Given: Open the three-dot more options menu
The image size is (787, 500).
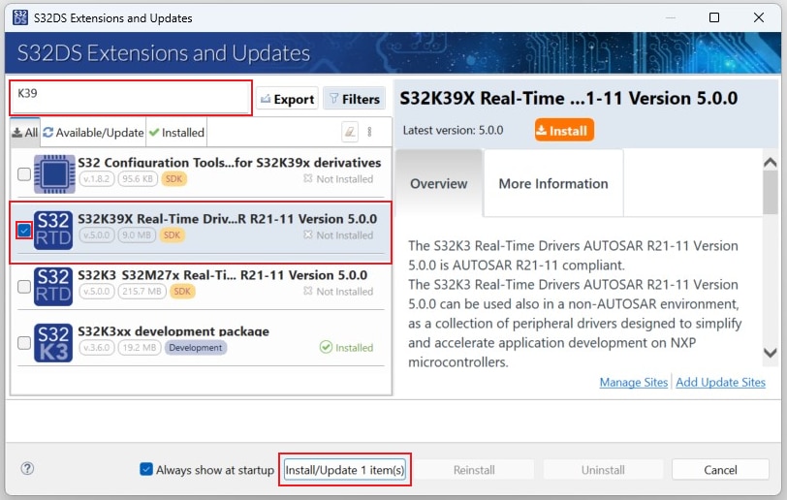Looking at the screenshot, I should 369,132.
